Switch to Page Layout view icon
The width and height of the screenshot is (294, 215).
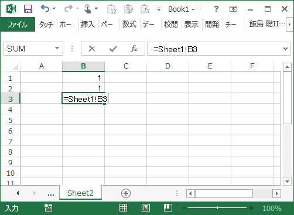[146, 208]
